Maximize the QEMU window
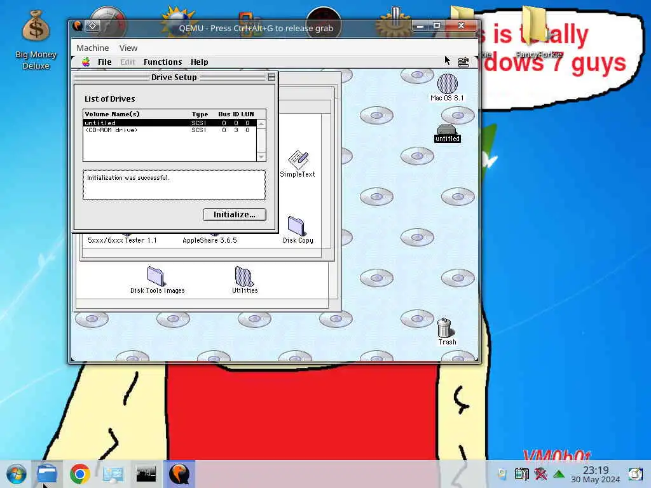Screen dimensions: 651x488 coord(437,25)
